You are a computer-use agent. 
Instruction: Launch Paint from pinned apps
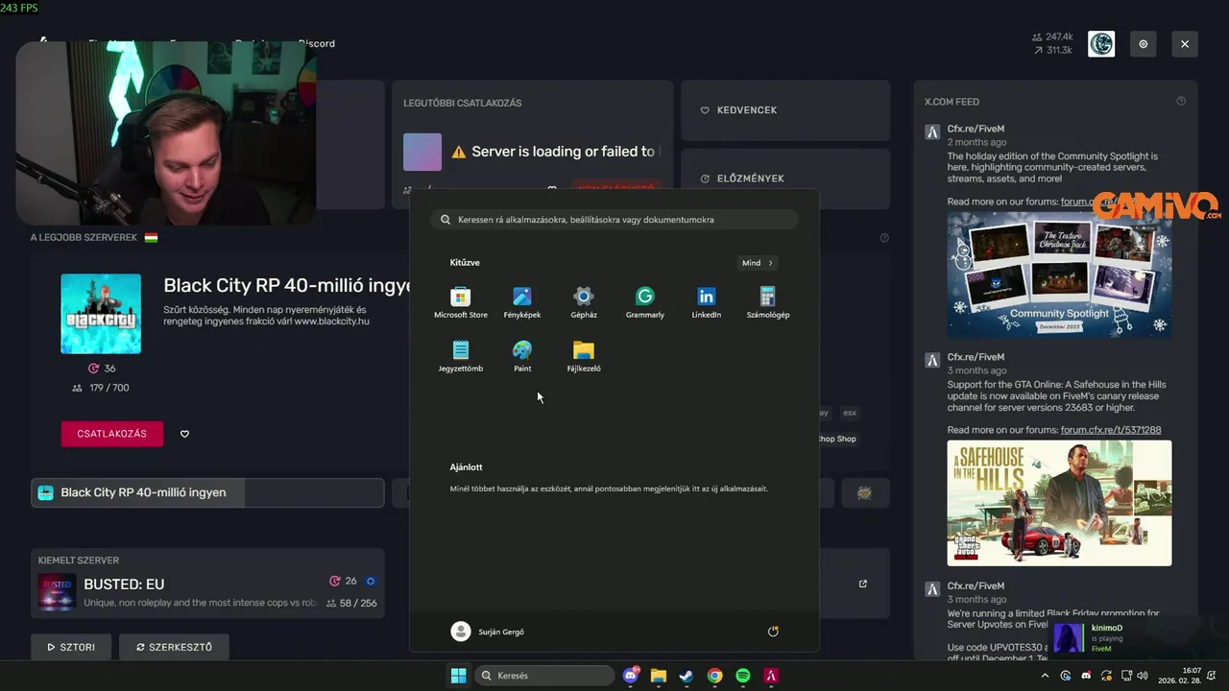522,356
